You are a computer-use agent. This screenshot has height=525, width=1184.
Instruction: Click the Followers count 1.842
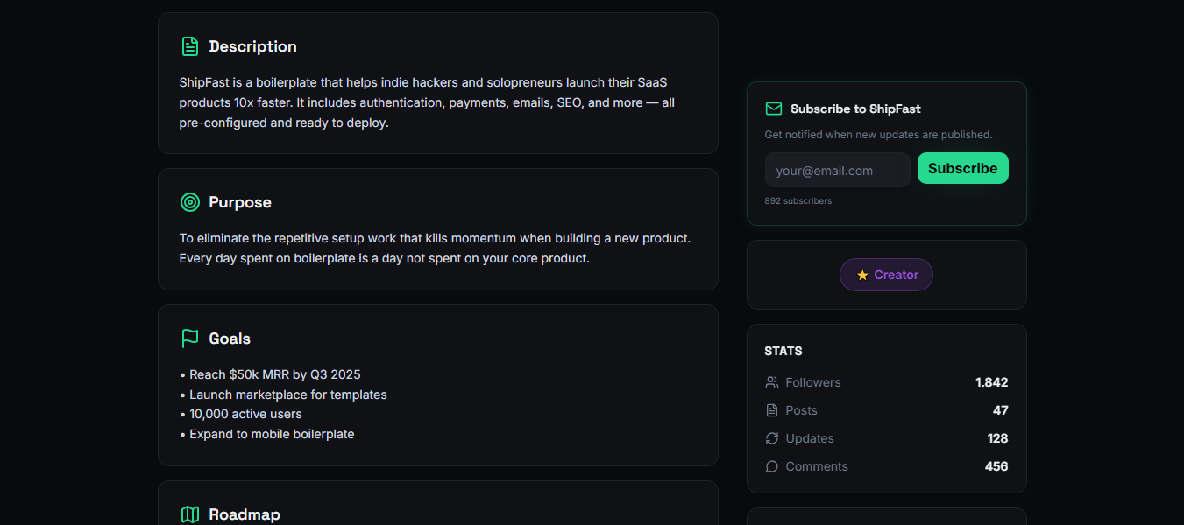[x=991, y=382]
